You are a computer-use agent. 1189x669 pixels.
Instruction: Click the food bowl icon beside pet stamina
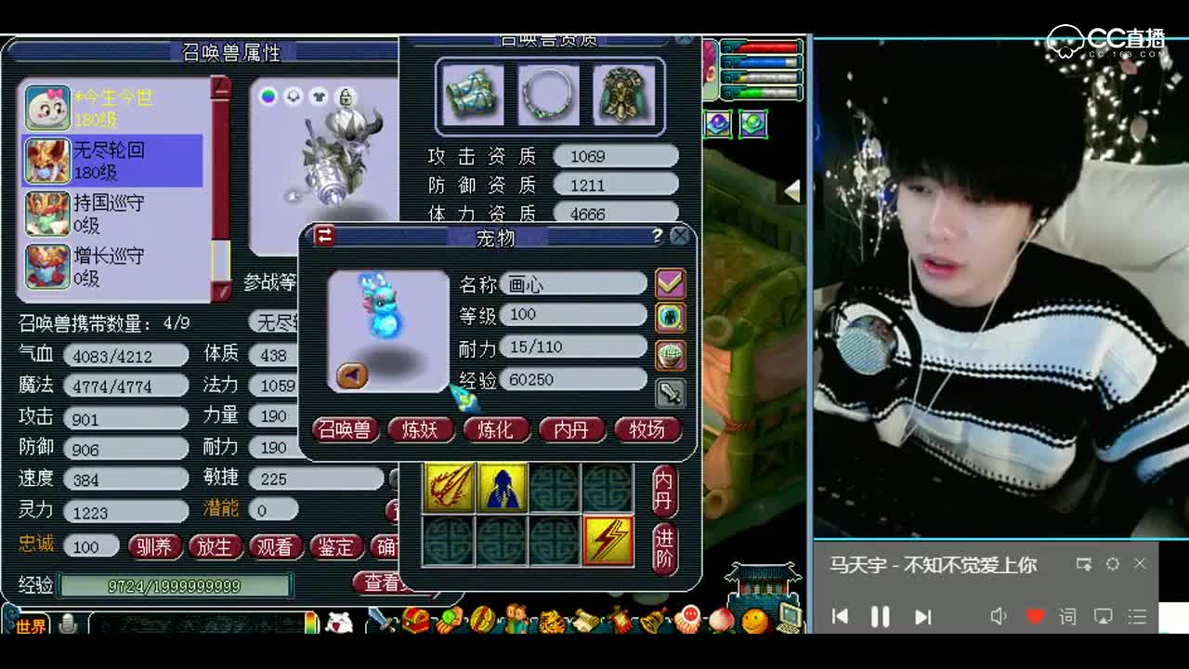point(670,354)
